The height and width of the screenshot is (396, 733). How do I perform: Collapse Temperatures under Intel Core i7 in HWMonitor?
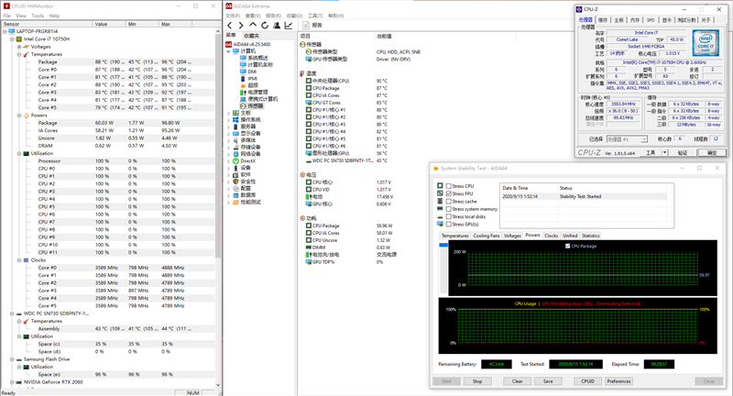pos(19,54)
